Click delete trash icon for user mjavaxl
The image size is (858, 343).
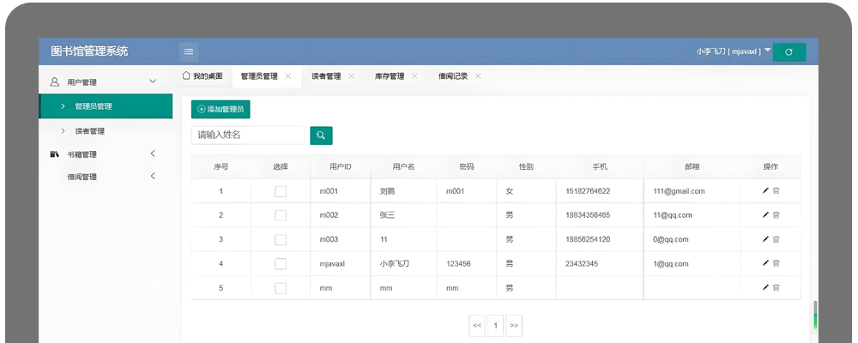776,263
